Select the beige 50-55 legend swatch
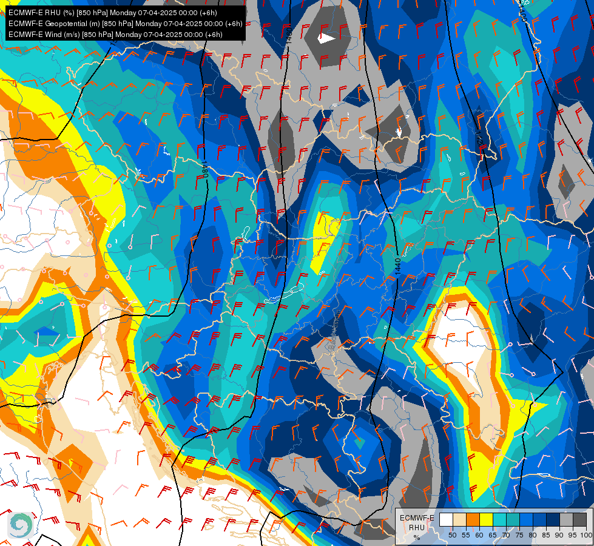This screenshot has width=594, height=546. click(x=459, y=520)
